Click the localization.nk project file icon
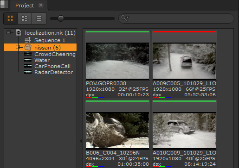 tap(19, 32)
